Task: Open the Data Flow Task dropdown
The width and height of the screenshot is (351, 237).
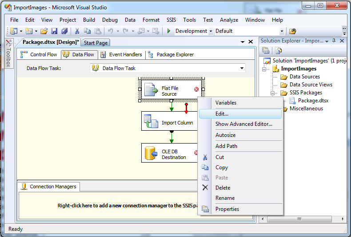Action: [x=242, y=68]
